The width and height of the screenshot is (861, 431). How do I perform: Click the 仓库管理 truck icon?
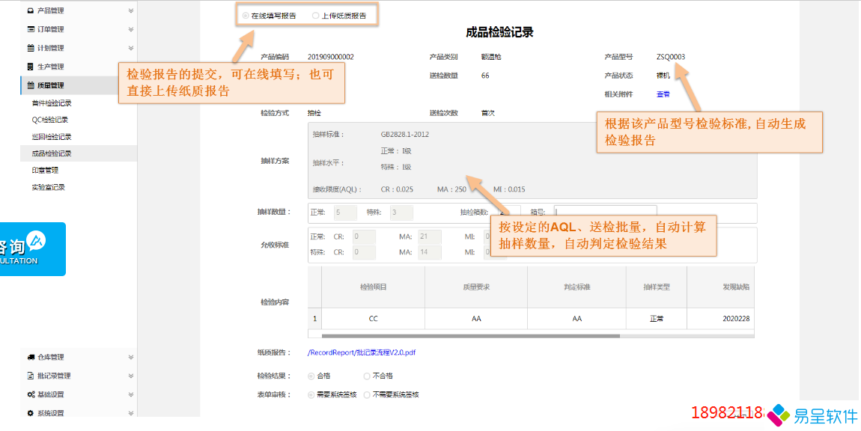coord(31,358)
